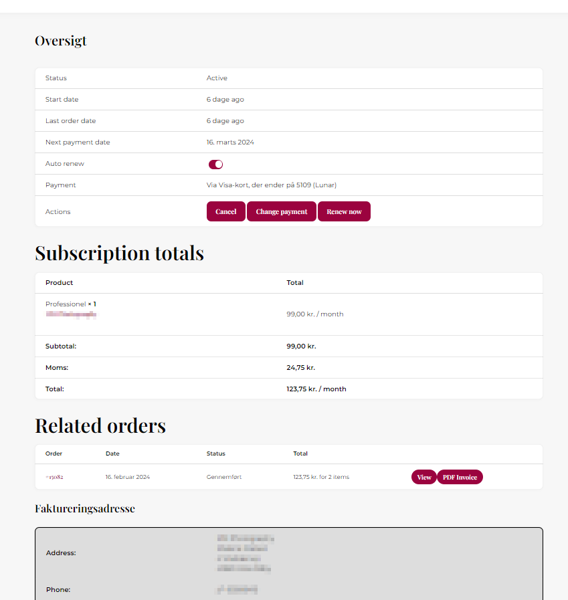This screenshot has height=600, width=568.
Task: Click the next payment date 16. marts 2024
Action: pos(230,142)
